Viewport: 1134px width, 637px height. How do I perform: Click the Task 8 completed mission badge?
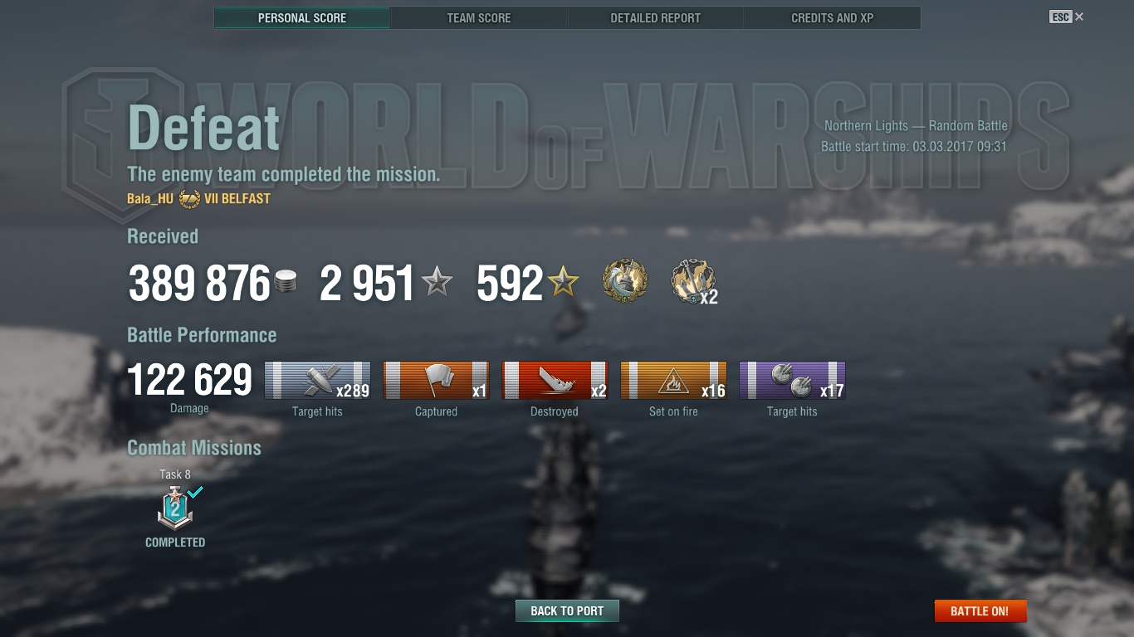coord(175,508)
